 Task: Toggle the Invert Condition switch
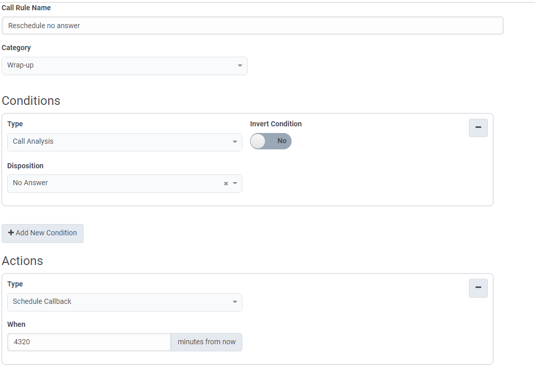(271, 141)
